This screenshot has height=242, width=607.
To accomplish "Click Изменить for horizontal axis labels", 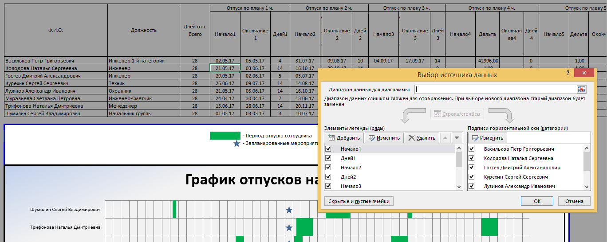I will (x=487, y=138).
